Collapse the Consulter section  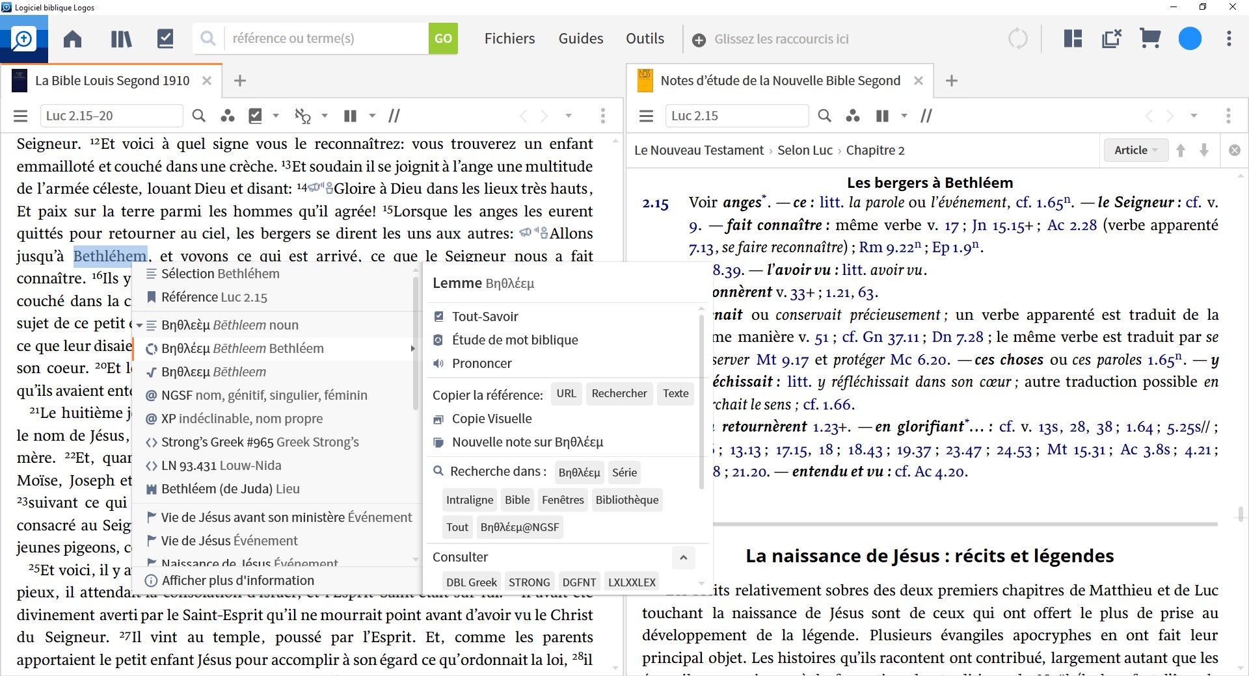click(x=683, y=558)
